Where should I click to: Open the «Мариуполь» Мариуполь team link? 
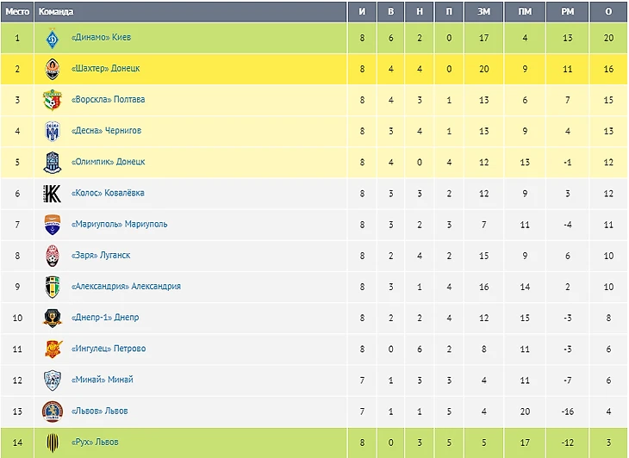[119, 224]
